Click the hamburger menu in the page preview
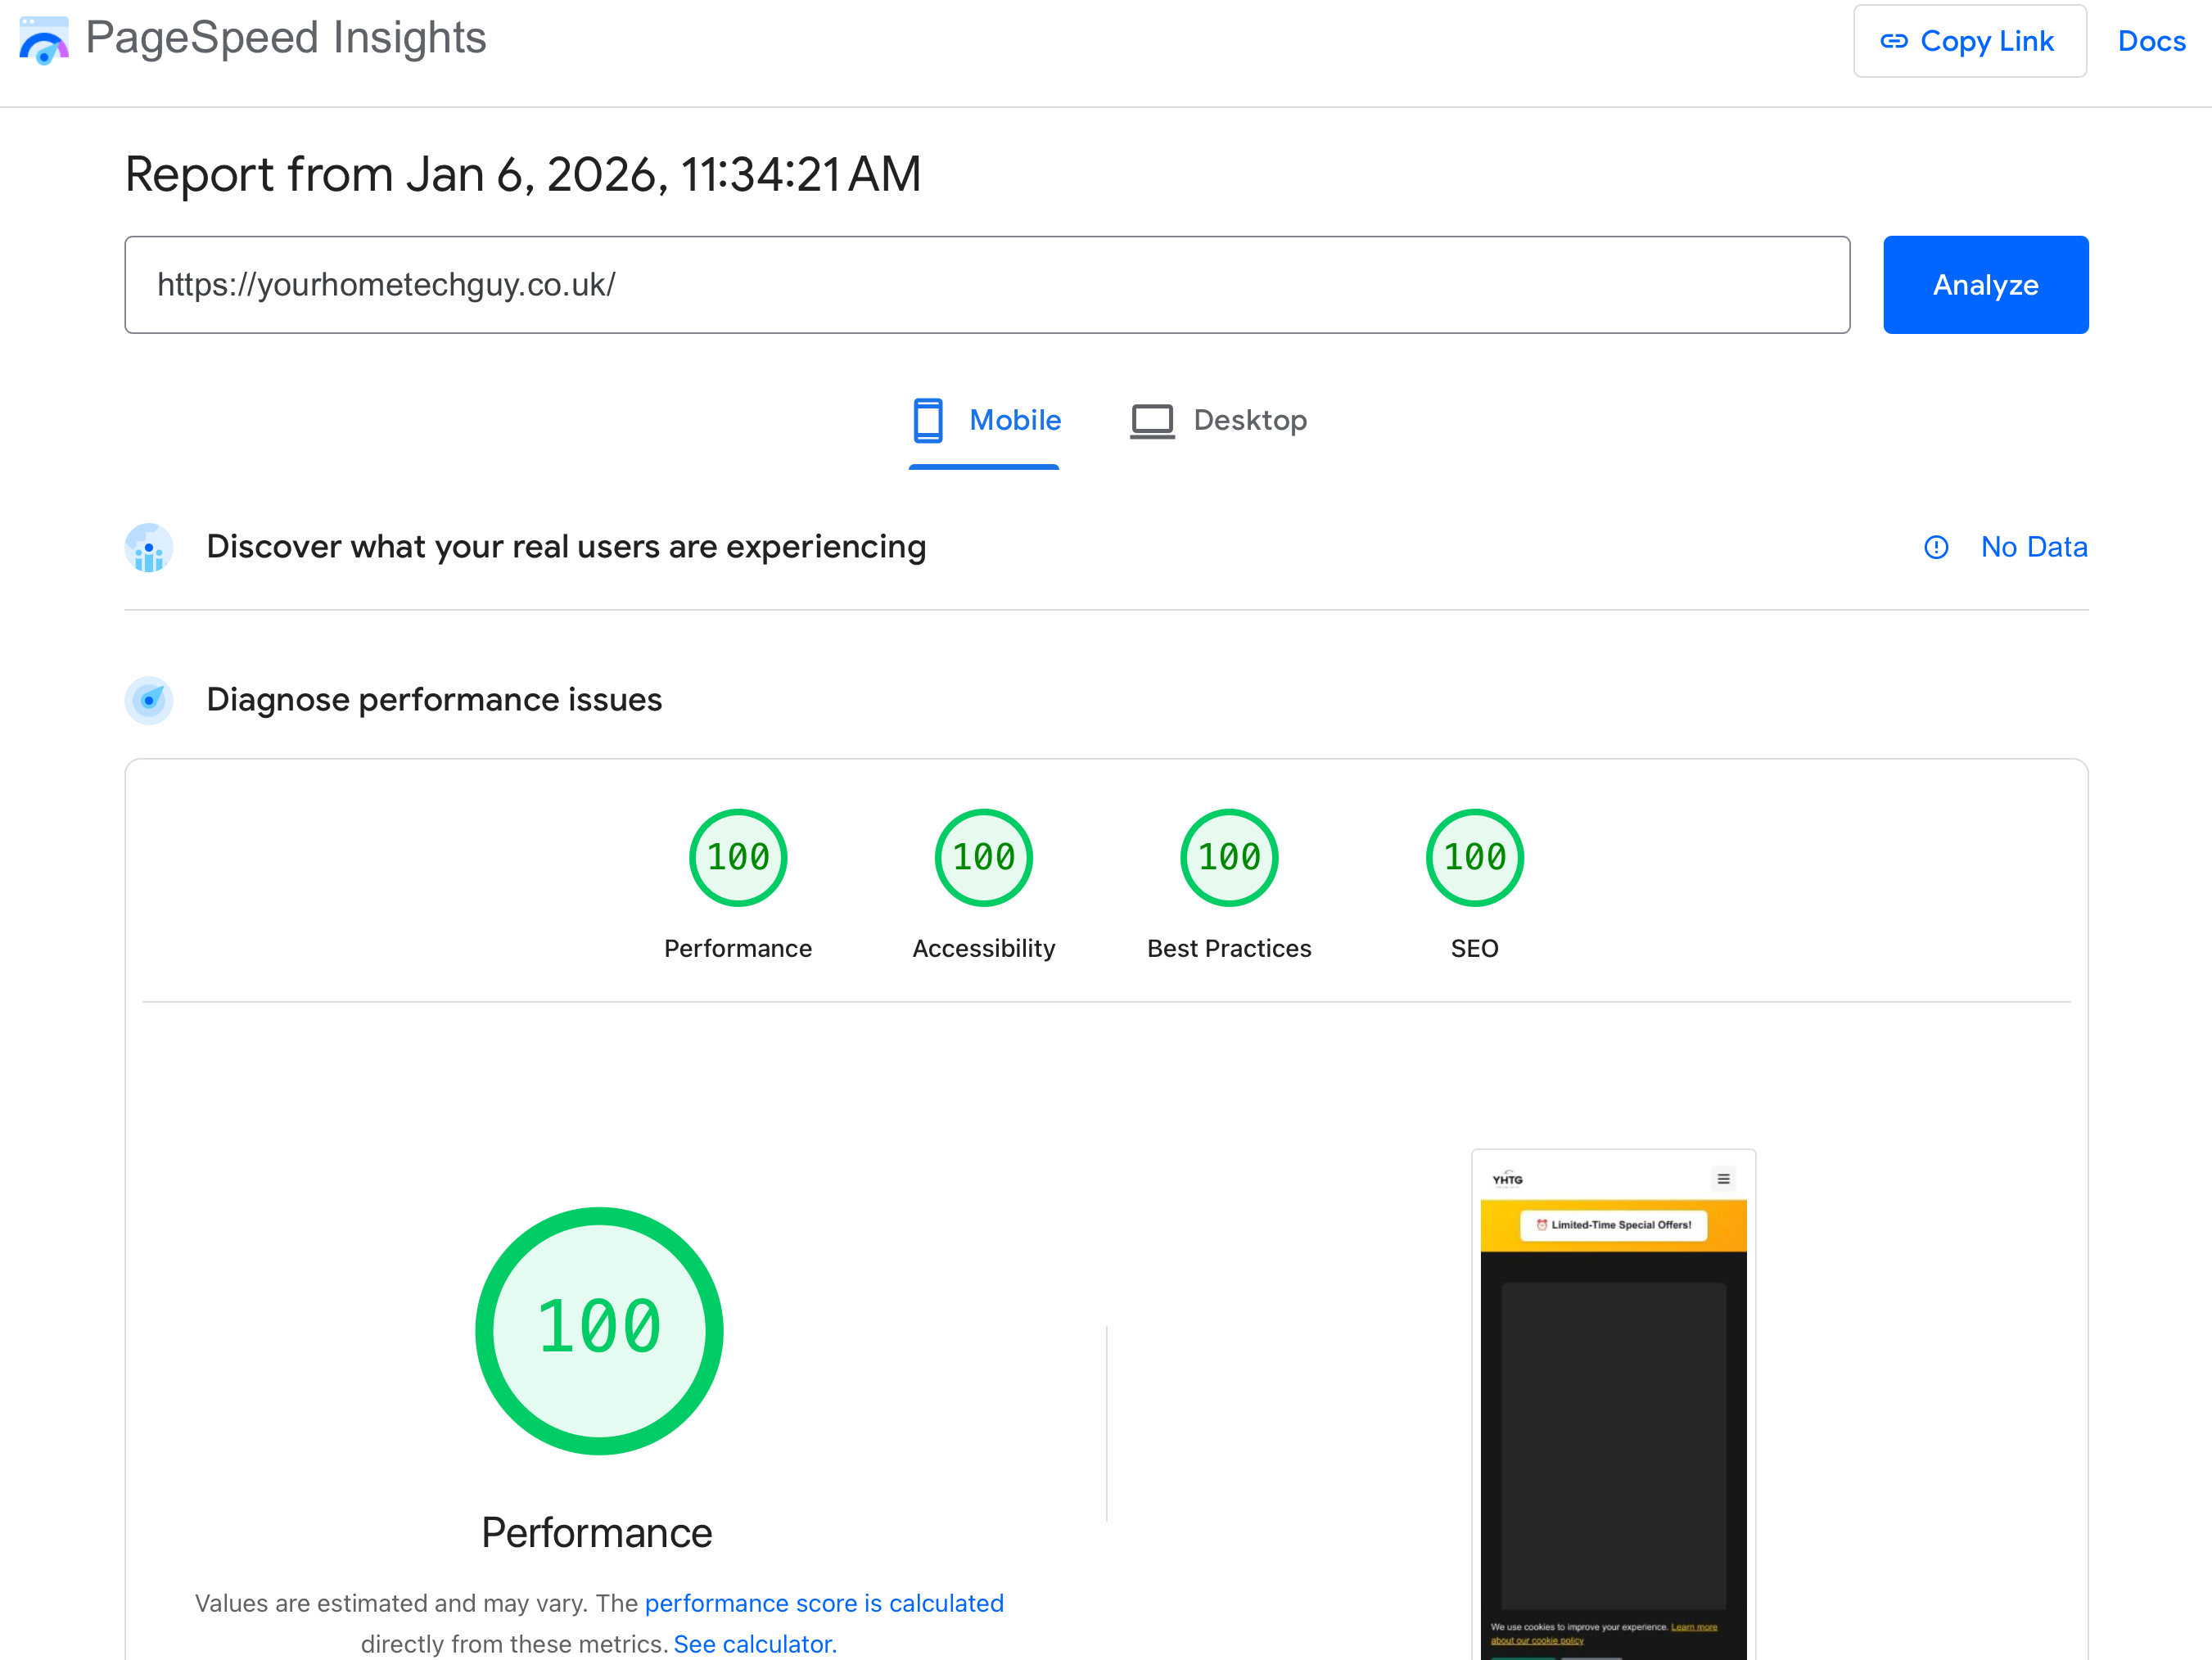2212x1660 pixels. [1723, 1178]
